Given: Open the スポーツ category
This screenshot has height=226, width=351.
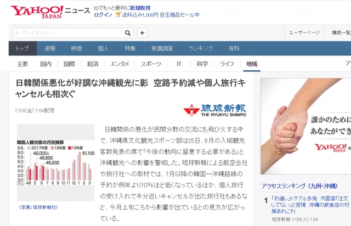Looking at the screenshot, I should click(151, 64).
